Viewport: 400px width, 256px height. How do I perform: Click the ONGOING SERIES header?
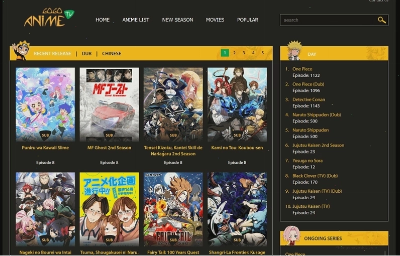(x=323, y=238)
